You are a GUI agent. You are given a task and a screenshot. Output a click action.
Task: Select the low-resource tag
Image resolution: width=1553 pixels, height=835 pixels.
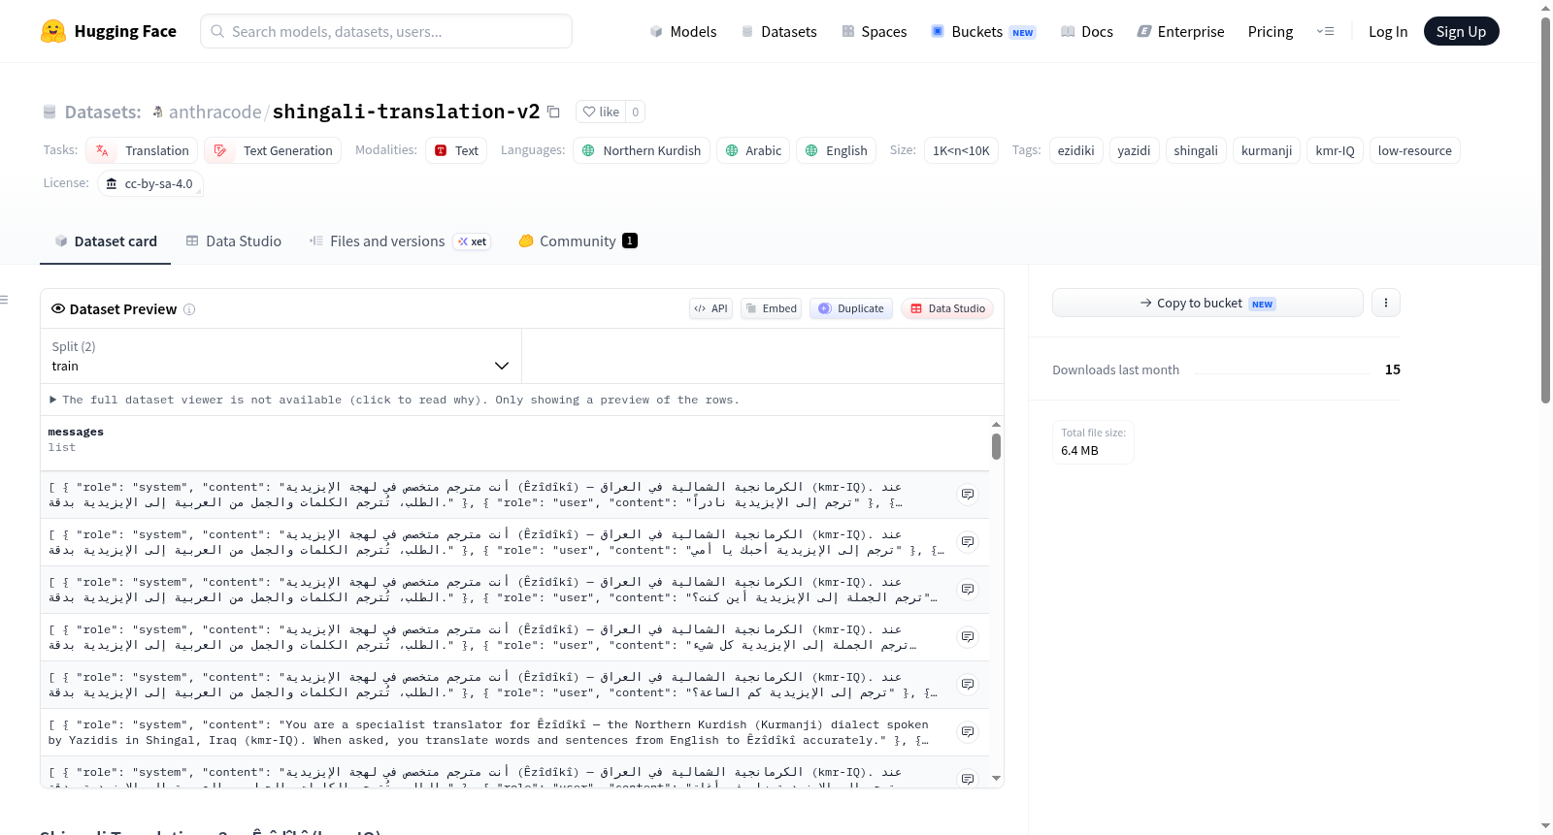1415,150
